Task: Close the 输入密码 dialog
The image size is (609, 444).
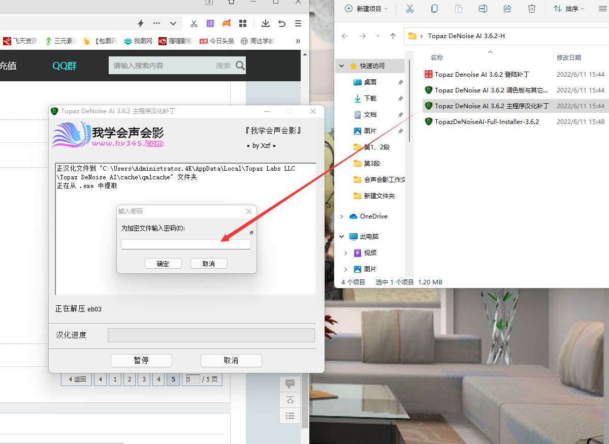Action: pyautogui.click(x=249, y=211)
